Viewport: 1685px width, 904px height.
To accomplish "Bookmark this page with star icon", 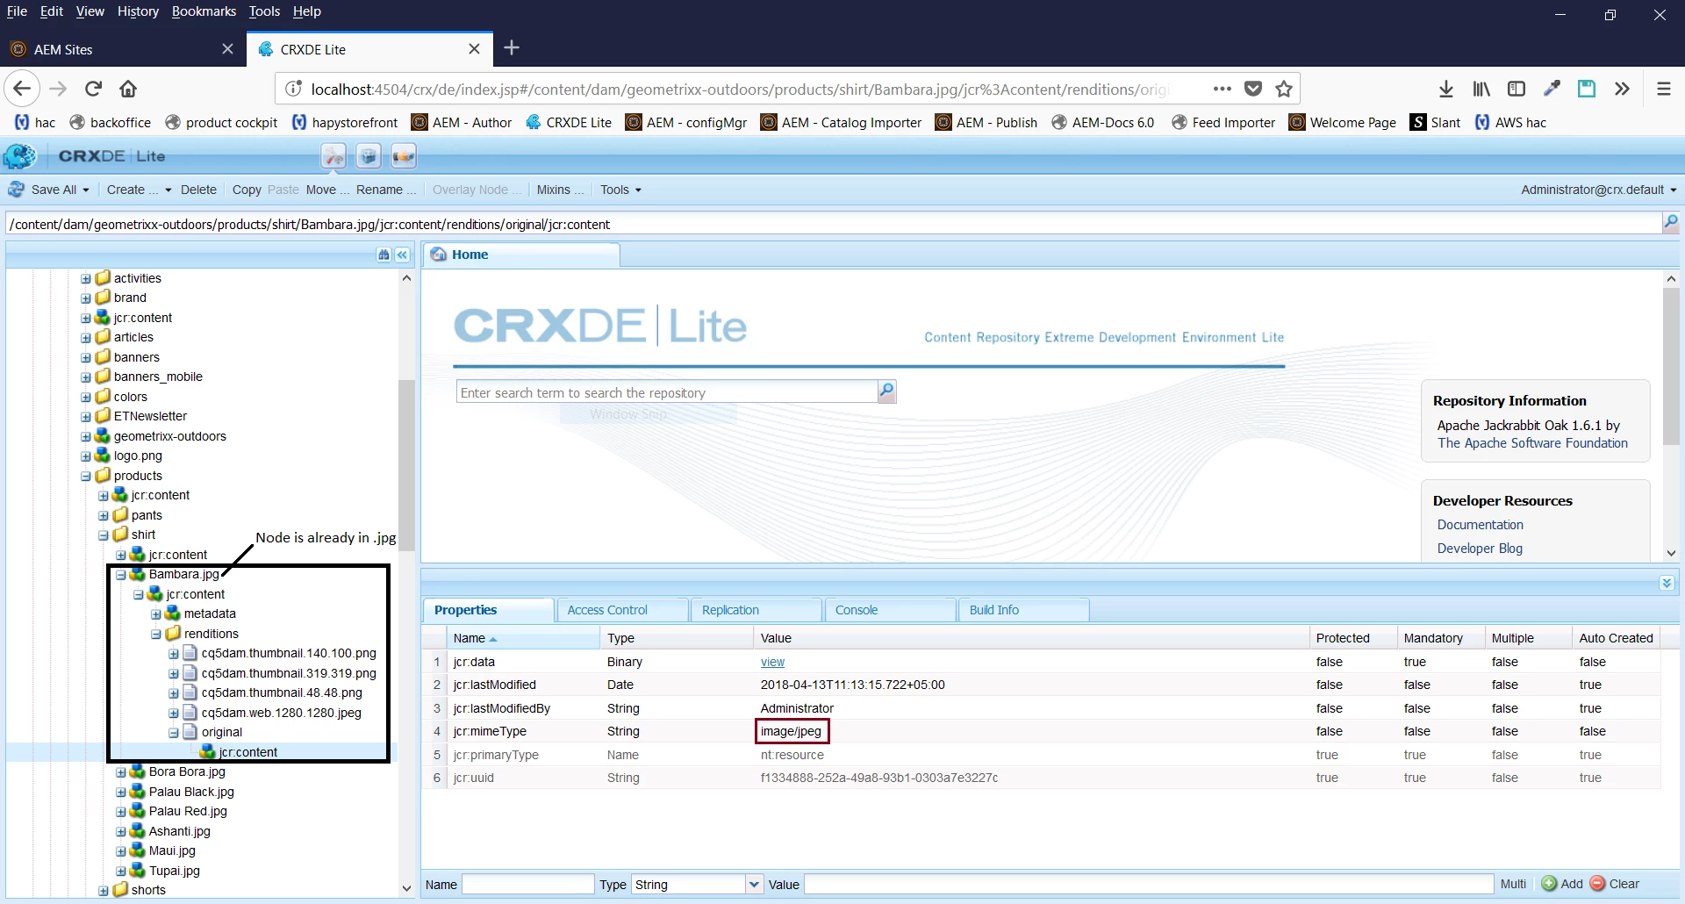I will tap(1284, 89).
